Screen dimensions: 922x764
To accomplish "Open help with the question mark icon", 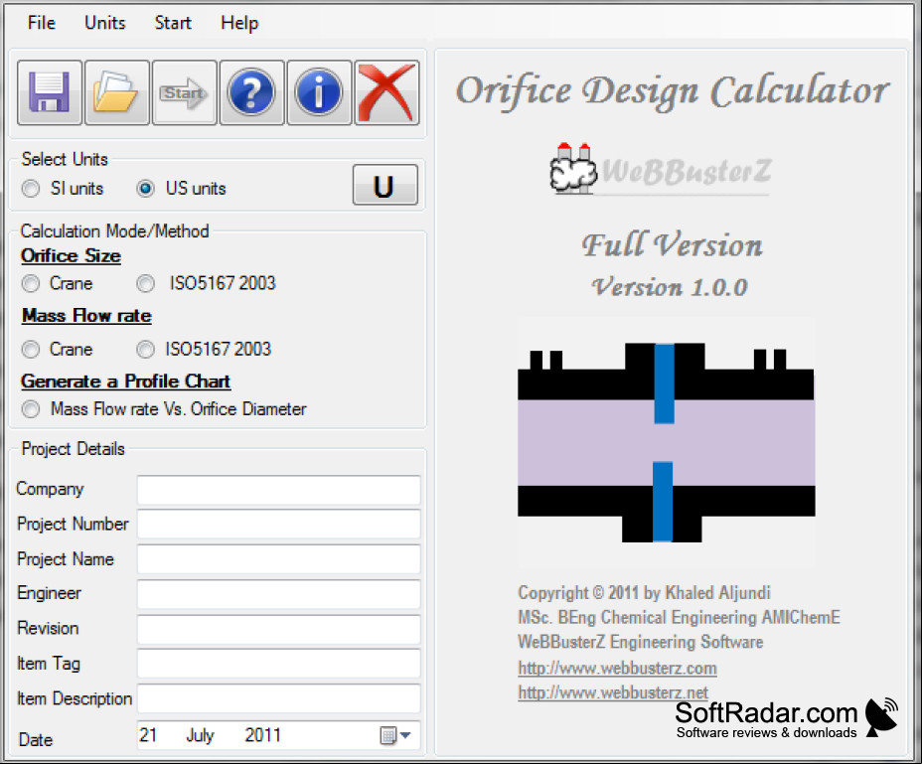I will point(251,92).
